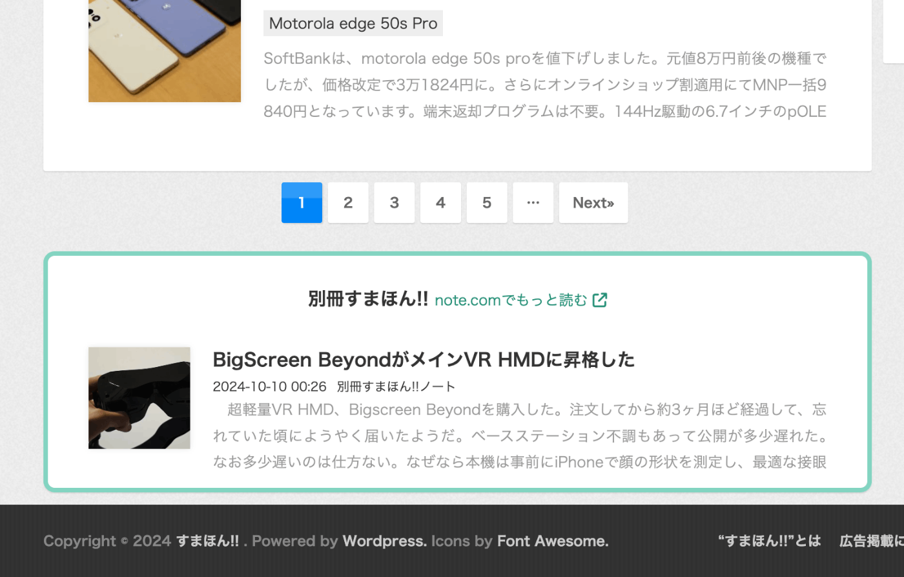Click the SoftBank motorola article excerpt text
Image resolution: width=904 pixels, height=577 pixels.
click(x=545, y=85)
